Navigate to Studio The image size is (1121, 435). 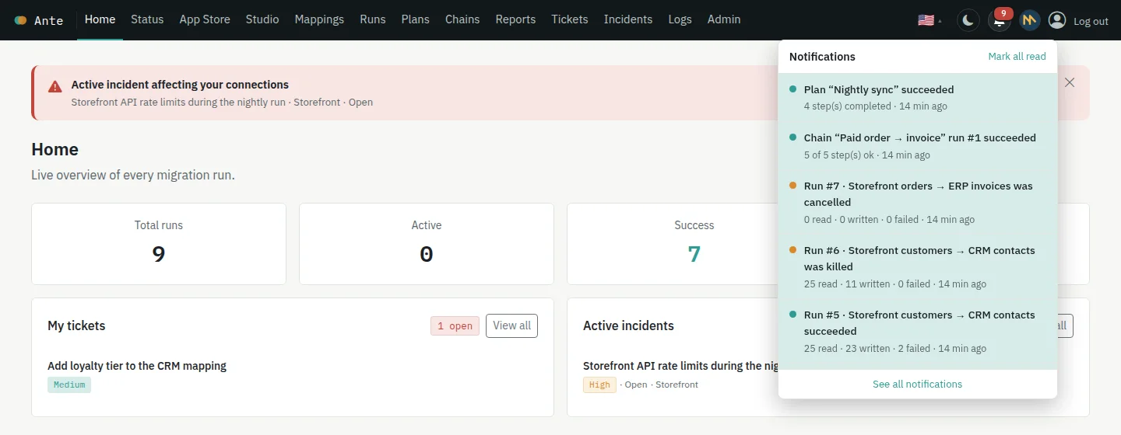tap(262, 19)
